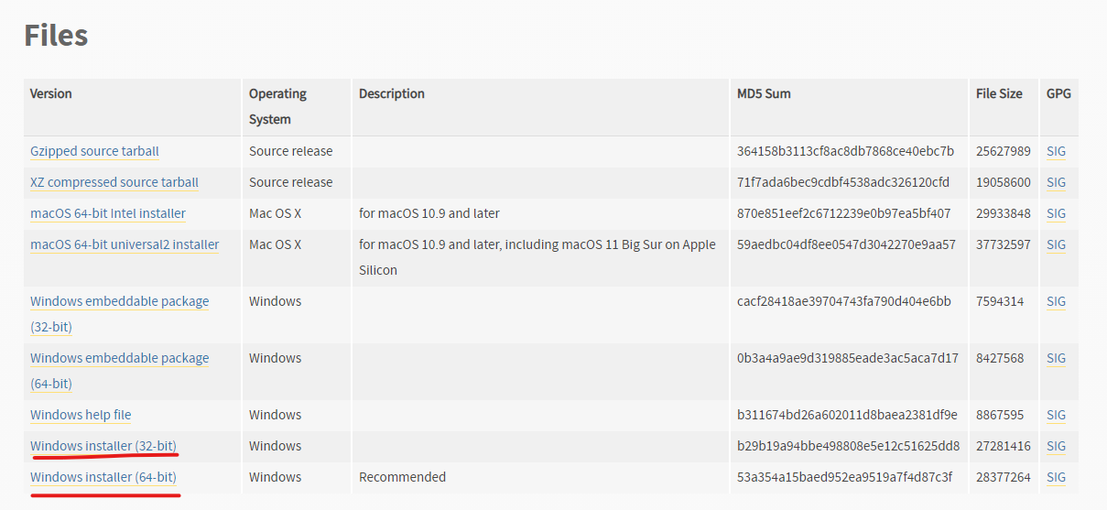
Task: Select MD5 sum b311674bd26a602011d8baea2381df9e
Action: pyautogui.click(x=847, y=415)
